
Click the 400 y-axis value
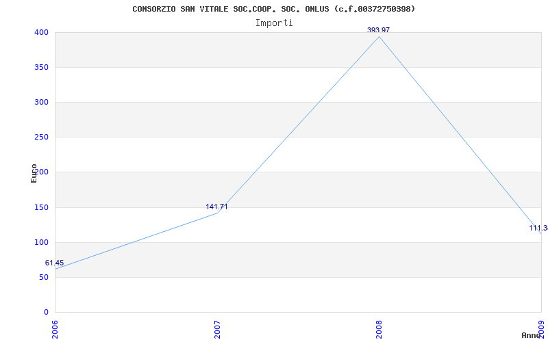(41, 32)
